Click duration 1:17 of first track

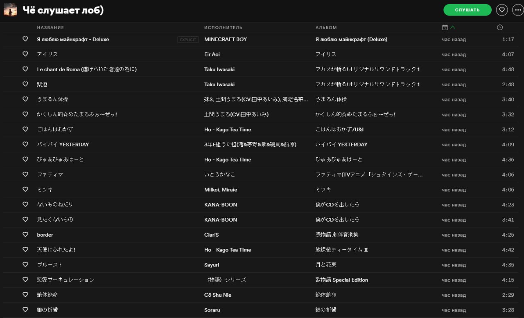pos(508,39)
